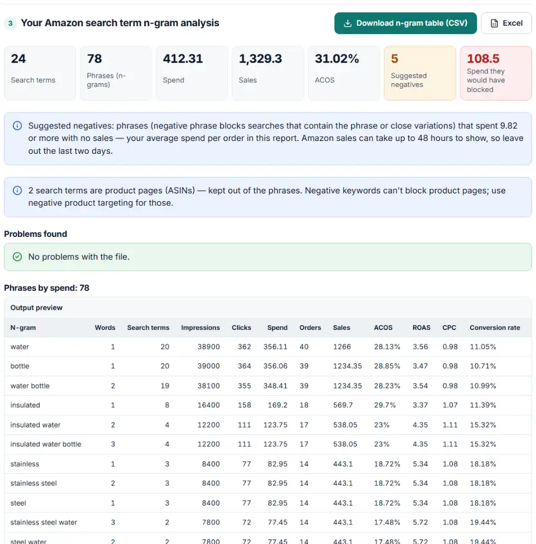Sort by the Sales column header
Image resolution: width=536 pixels, height=544 pixels.
tap(341, 328)
